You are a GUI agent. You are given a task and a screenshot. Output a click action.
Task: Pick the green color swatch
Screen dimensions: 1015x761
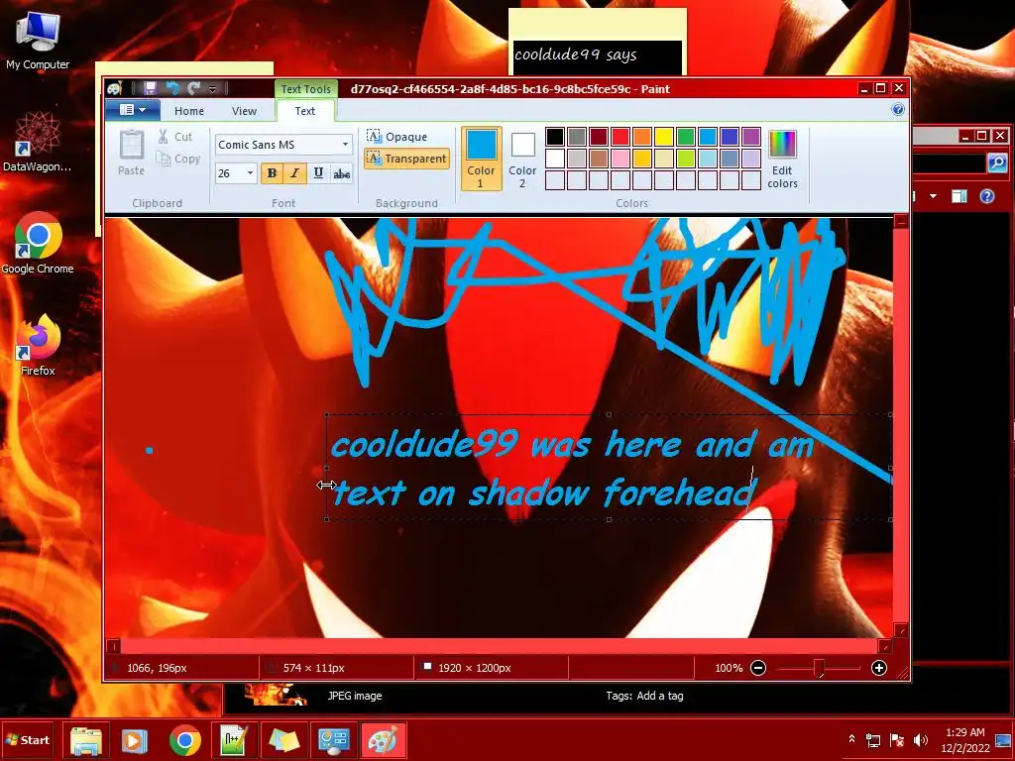686,137
